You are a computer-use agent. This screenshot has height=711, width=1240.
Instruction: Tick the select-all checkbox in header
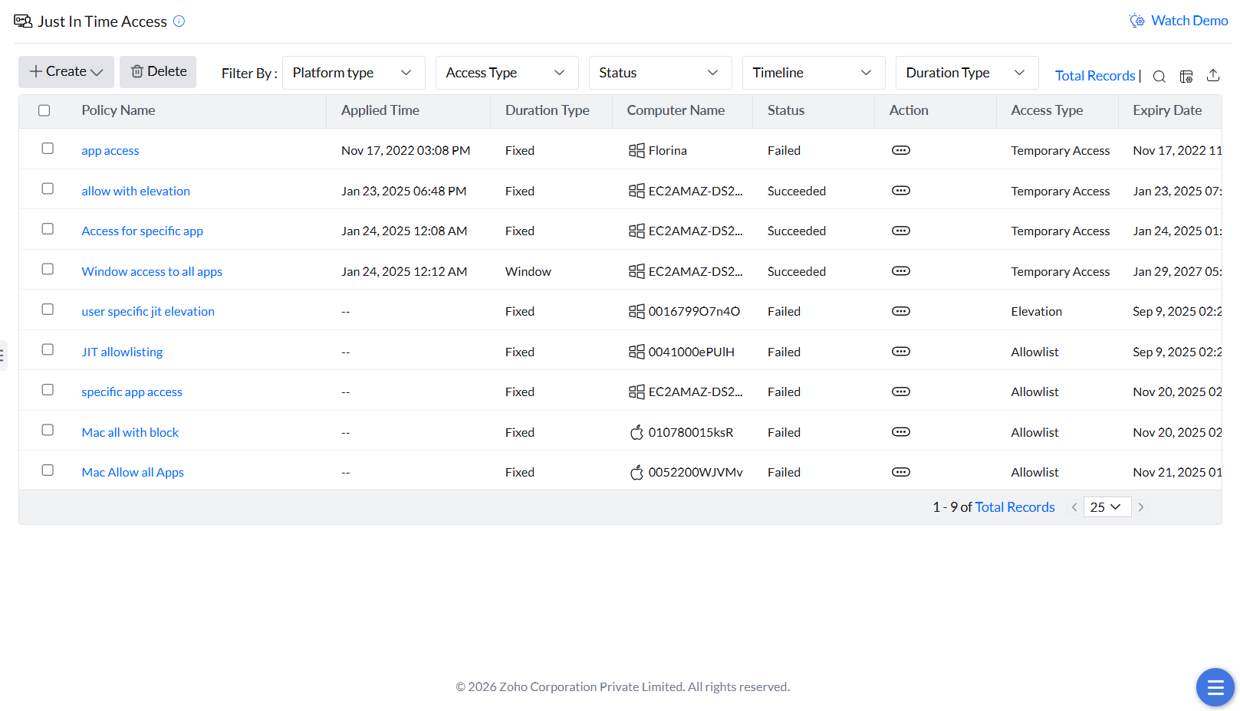(44, 110)
